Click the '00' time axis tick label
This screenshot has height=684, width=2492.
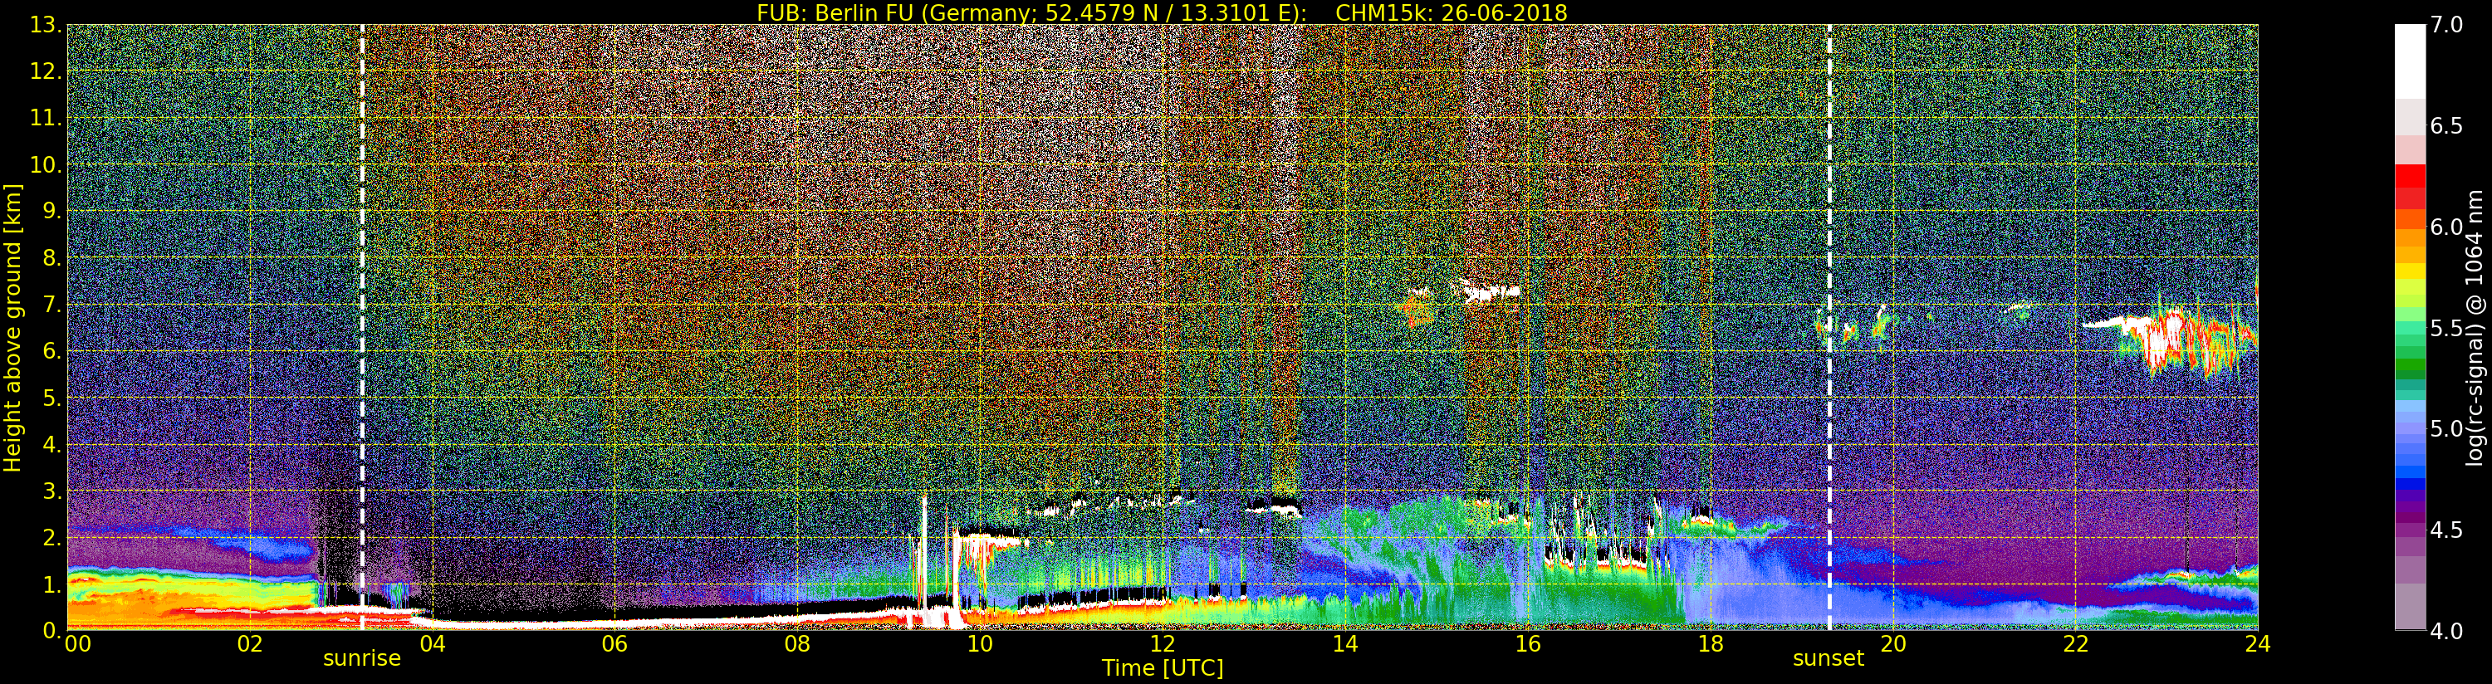coord(77,644)
